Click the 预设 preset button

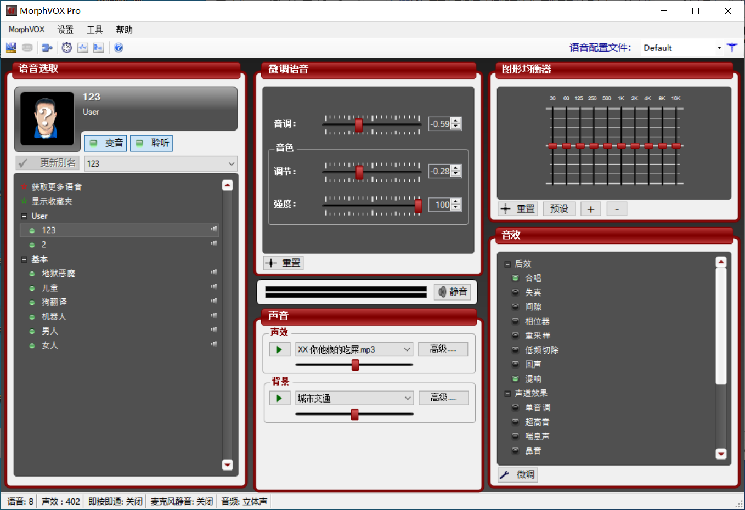[559, 209]
